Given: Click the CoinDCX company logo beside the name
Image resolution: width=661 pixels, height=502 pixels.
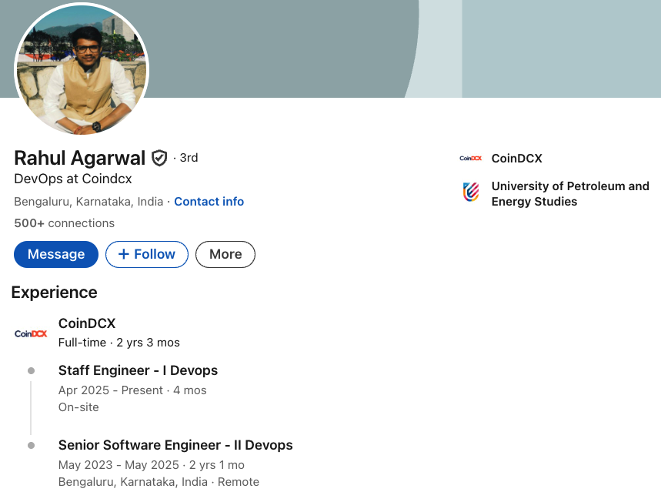Looking at the screenshot, I should pyautogui.click(x=470, y=158).
